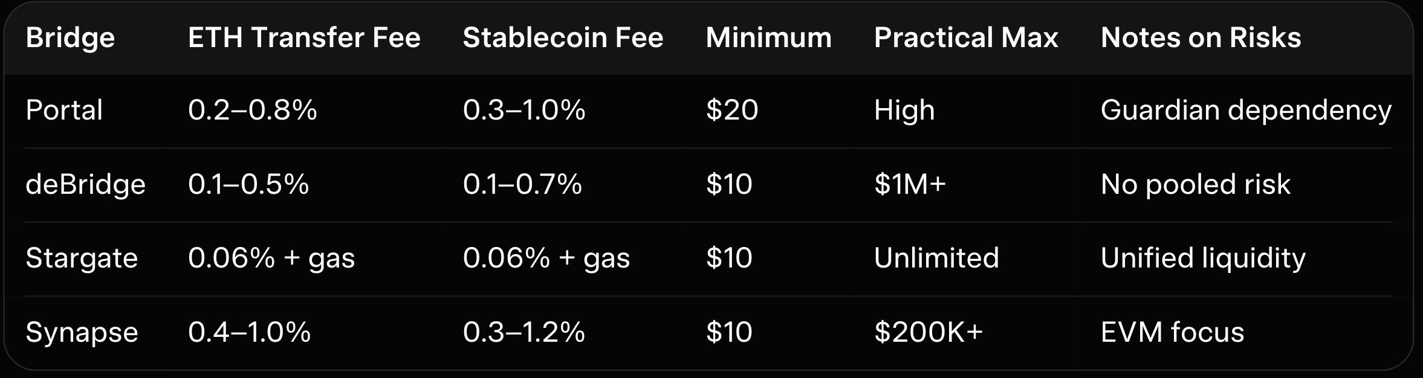1423x378 pixels.
Task: Click Synapse's $200K+ practical max
Action: (x=929, y=333)
